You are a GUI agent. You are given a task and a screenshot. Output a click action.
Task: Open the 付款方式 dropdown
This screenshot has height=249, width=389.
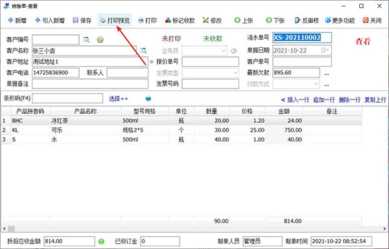click(x=316, y=83)
